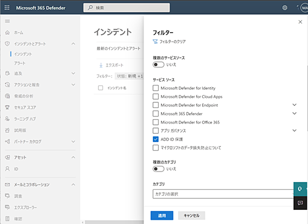Collapse the navigation hamburger menu
This screenshot has width=308, height=224.
(7, 21)
